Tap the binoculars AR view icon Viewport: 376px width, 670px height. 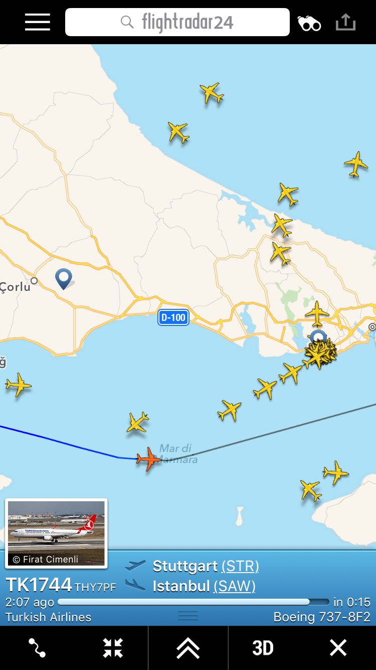(309, 23)
